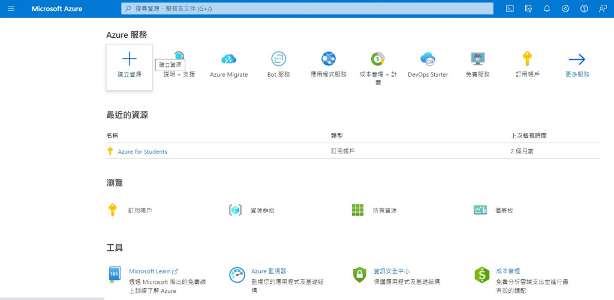Click the 應用程式服務 label

(328, 74)
